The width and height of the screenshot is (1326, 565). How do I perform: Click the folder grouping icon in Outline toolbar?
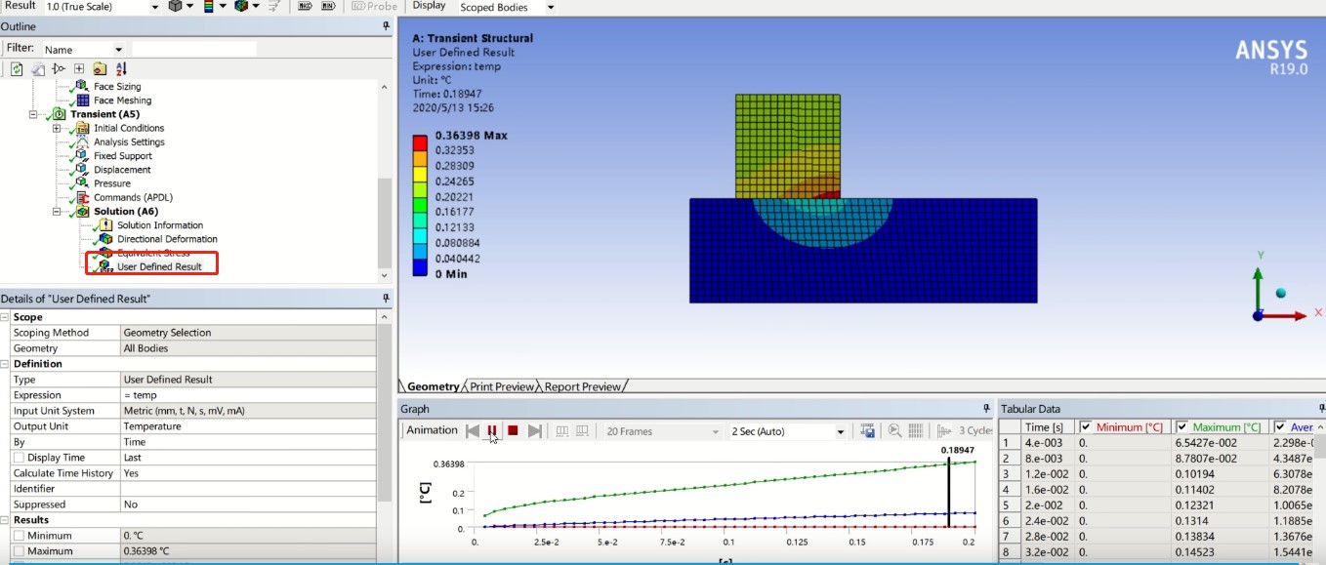click(x=100, y=68)
